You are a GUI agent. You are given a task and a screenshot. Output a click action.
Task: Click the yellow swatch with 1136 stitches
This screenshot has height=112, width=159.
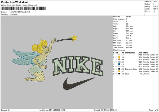click(x=119, y=57)
